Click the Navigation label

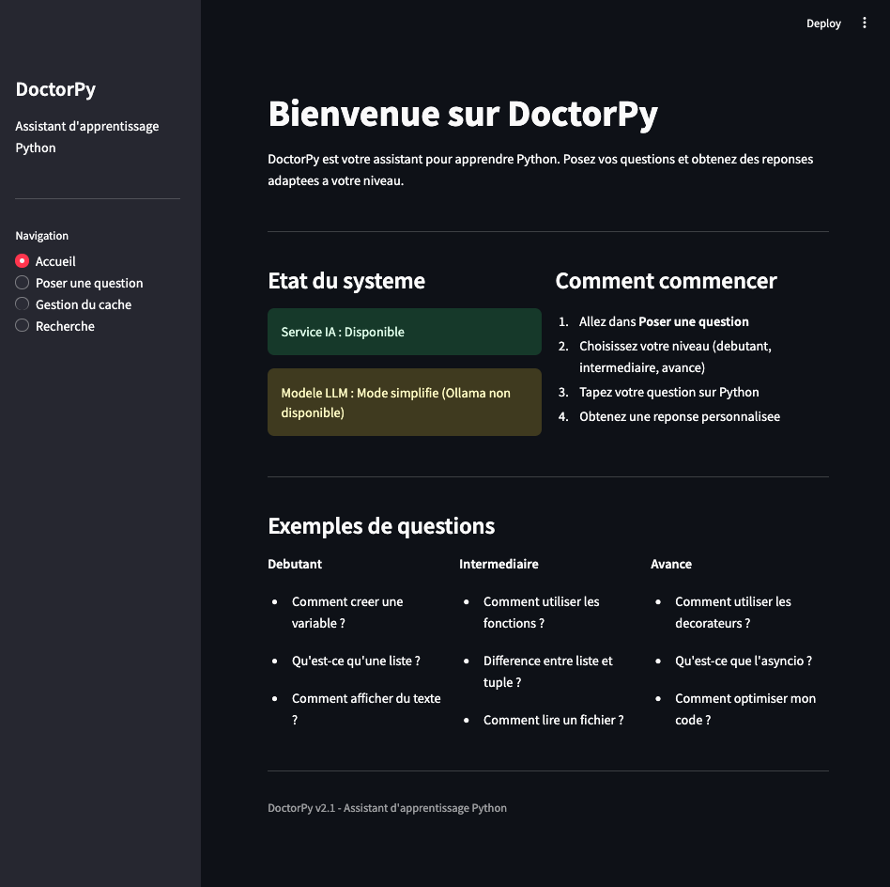(42, 236)
